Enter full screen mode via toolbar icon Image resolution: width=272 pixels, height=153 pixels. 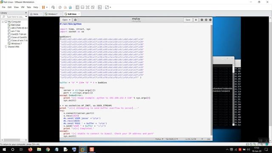coord(88,7)
